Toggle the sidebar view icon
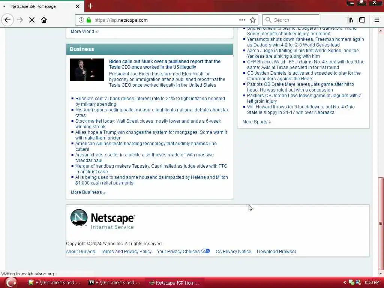The height and width of the screenshot is (288, 384). [x=362, y=20]
